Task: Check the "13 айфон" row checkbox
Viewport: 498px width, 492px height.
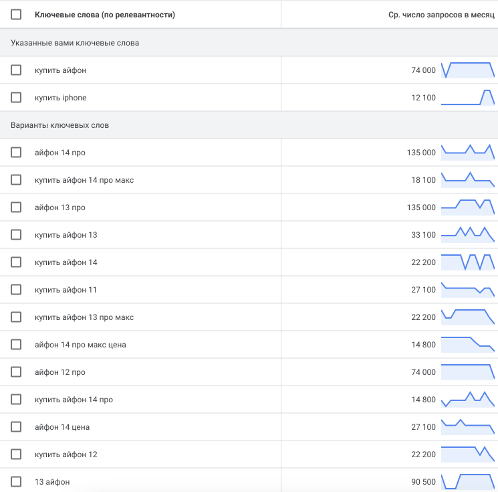Action: point(16,482)
